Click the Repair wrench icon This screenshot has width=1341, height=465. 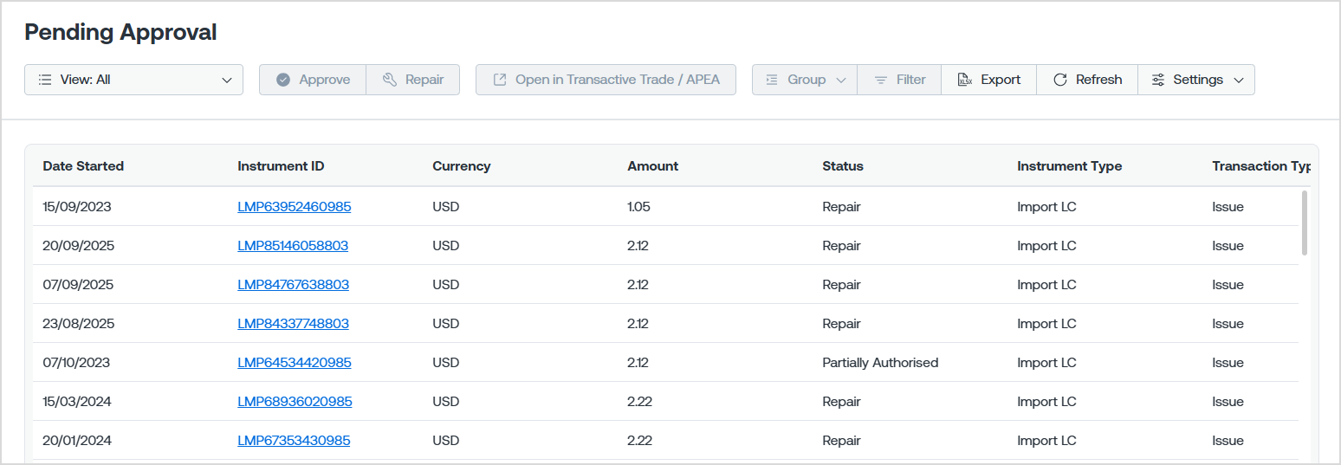pos(390,80)
